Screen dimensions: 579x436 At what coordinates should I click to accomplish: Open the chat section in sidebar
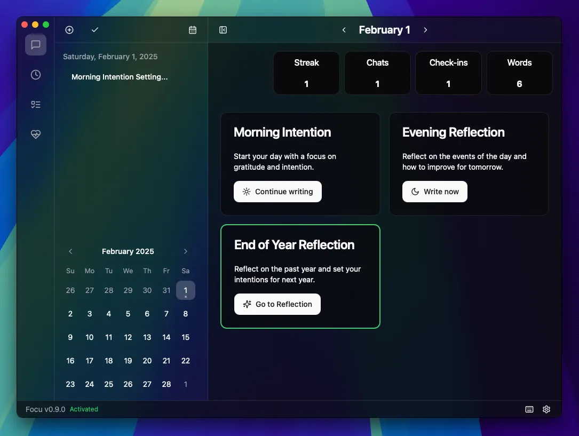[36, 45]
